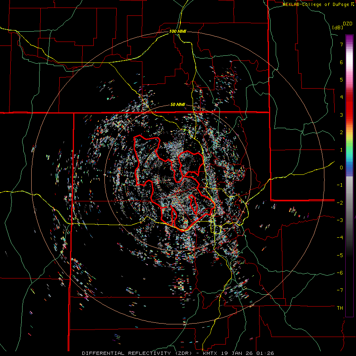The image size is (356, 356).
Task: Click the "[dB]" unit label
Action: 338,27
